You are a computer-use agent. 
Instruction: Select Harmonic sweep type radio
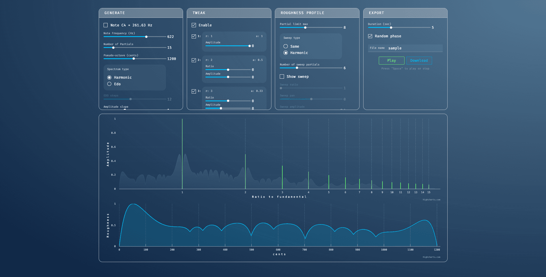click(x=286, y=53)
